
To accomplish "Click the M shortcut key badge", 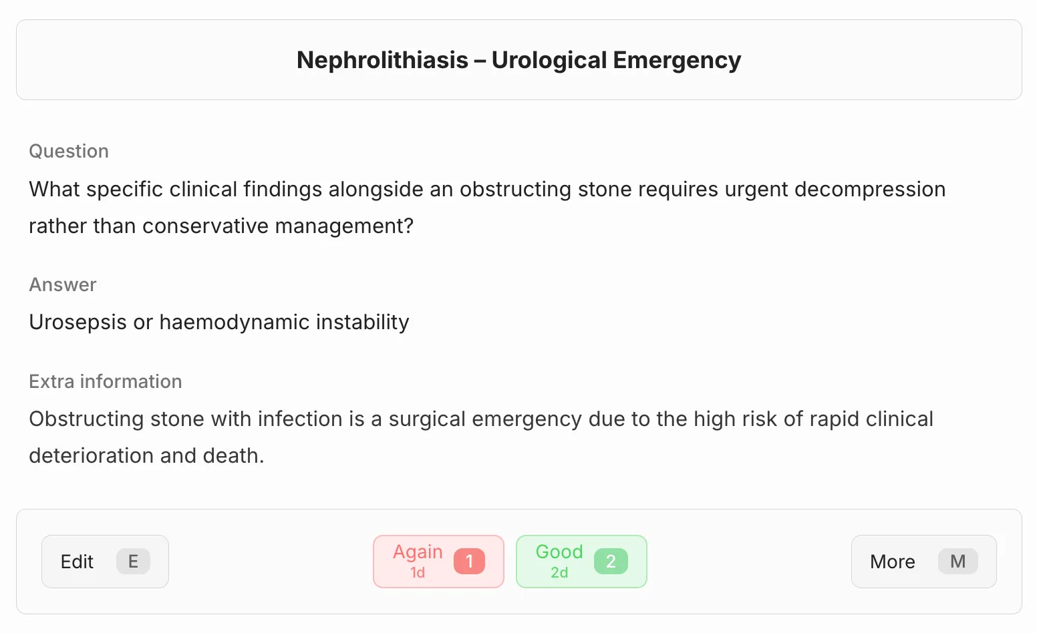I will click(957, 562).
